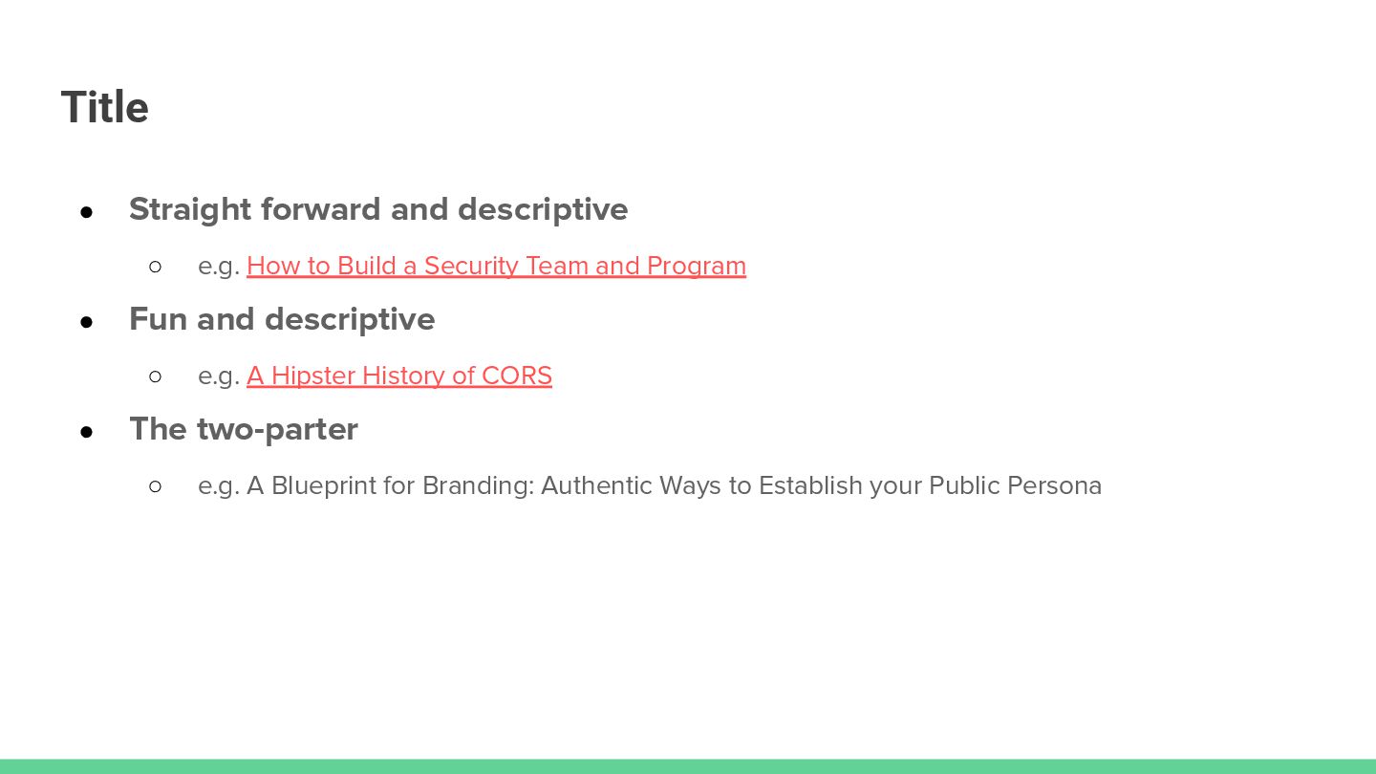
Task: Click the word 'CORS' in the second link
Action: point(517,376)
